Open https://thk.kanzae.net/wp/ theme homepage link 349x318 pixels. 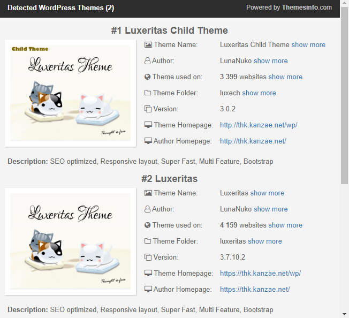pos(260,274)
